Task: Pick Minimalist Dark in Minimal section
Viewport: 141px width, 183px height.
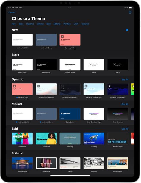Action: coord(46,114)
